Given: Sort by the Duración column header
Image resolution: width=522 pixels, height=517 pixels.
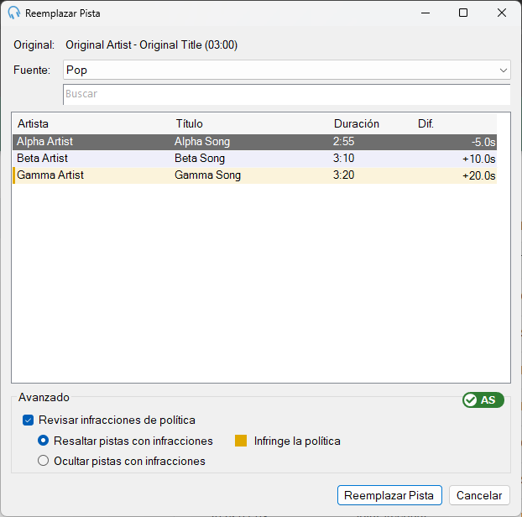Looking at the screenshot, I should 357,124.
